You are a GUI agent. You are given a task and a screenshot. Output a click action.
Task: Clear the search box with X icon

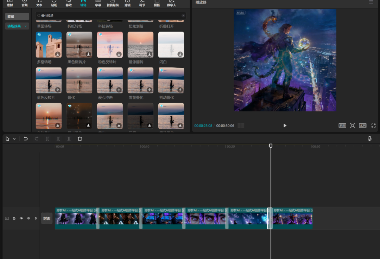point(183,16)
